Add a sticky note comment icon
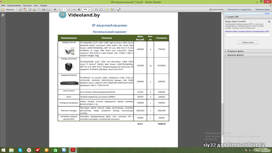Viewport: 272px width, 153px height. pyautogui.click(x=107, y=10)
